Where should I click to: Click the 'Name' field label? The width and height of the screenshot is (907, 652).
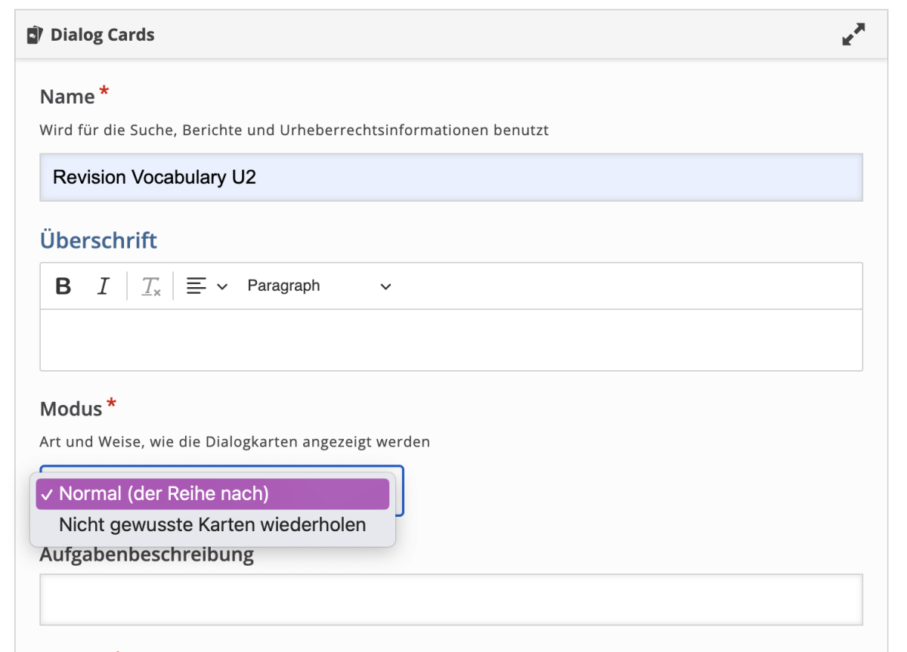(x=67, y=97)
